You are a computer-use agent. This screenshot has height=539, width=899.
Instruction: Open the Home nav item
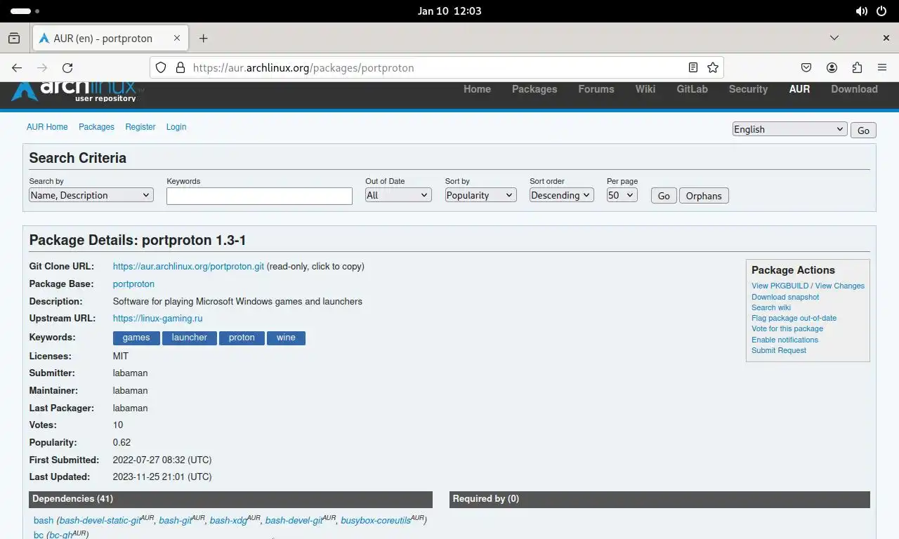477,89
